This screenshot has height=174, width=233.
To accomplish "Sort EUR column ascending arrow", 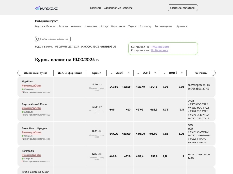I will (155, 73).
